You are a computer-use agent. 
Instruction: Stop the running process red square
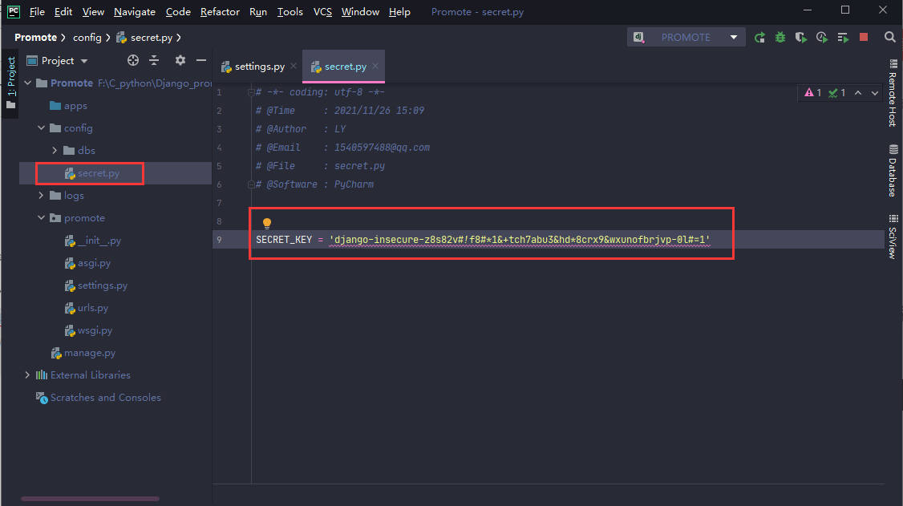point(863,37)
